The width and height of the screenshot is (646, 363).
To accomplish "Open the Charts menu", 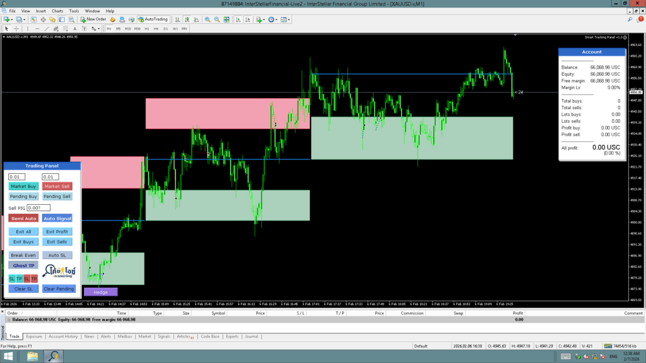I will point(57,11).
